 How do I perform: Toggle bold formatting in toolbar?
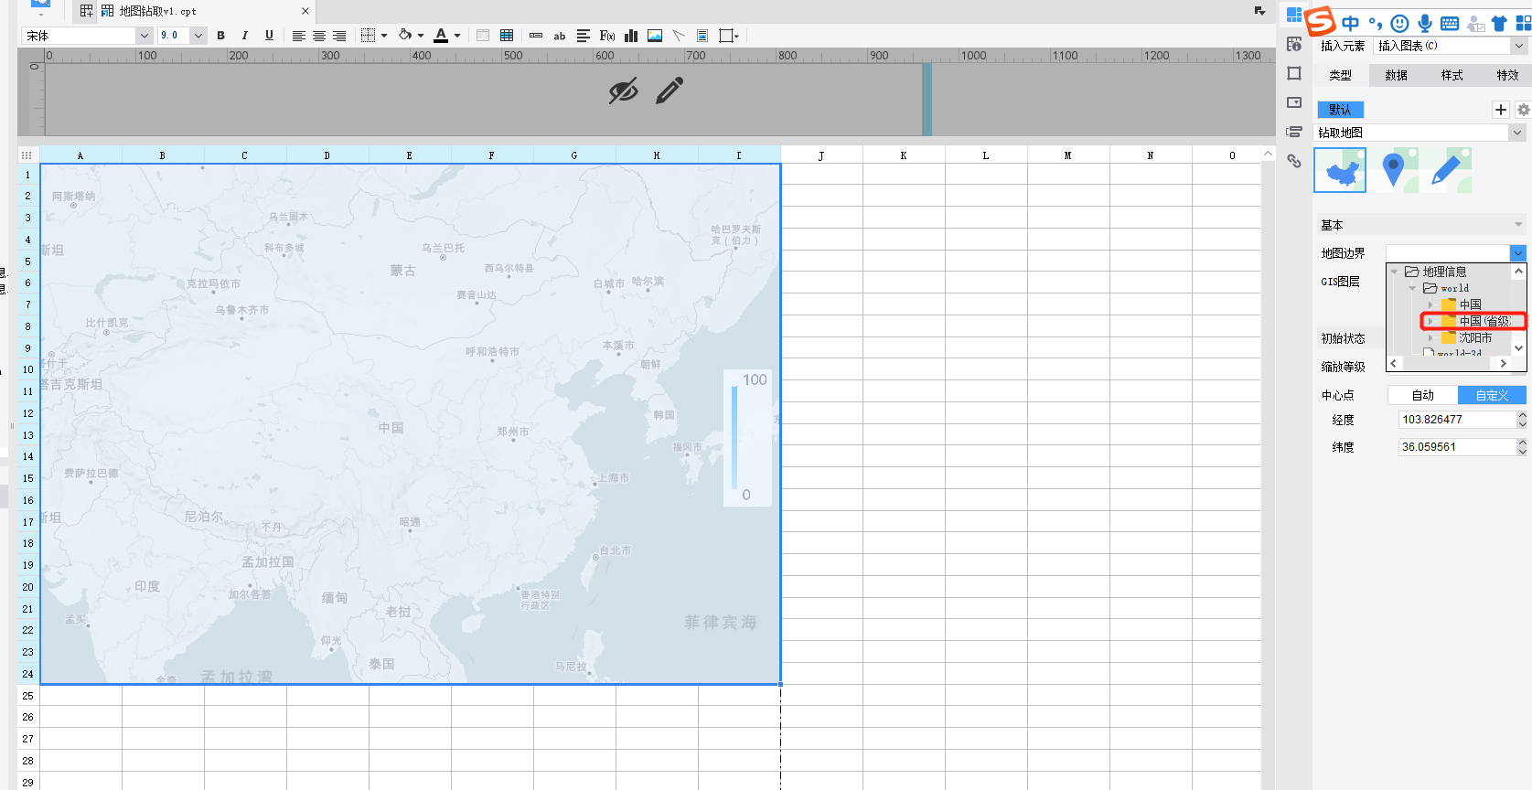[x=220, y=36]
